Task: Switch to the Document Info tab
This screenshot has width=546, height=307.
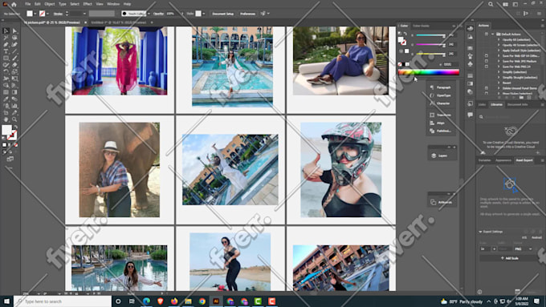Action: coord(517,105)
